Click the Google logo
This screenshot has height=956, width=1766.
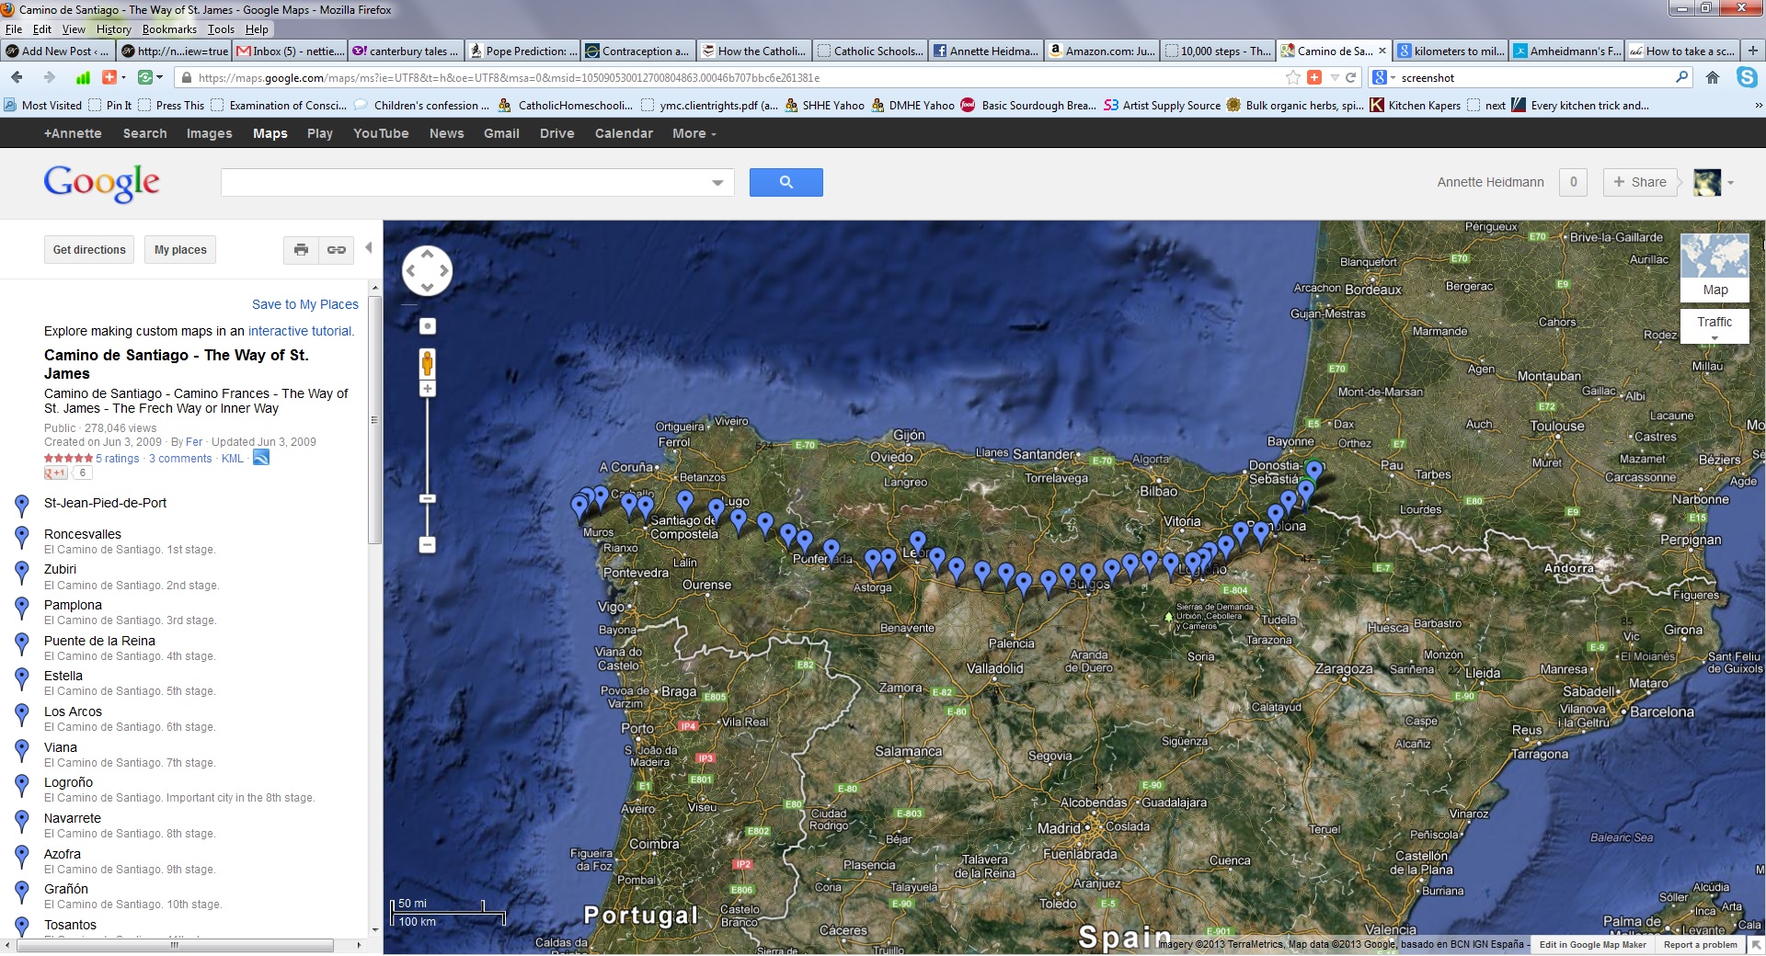coord(101,182)
